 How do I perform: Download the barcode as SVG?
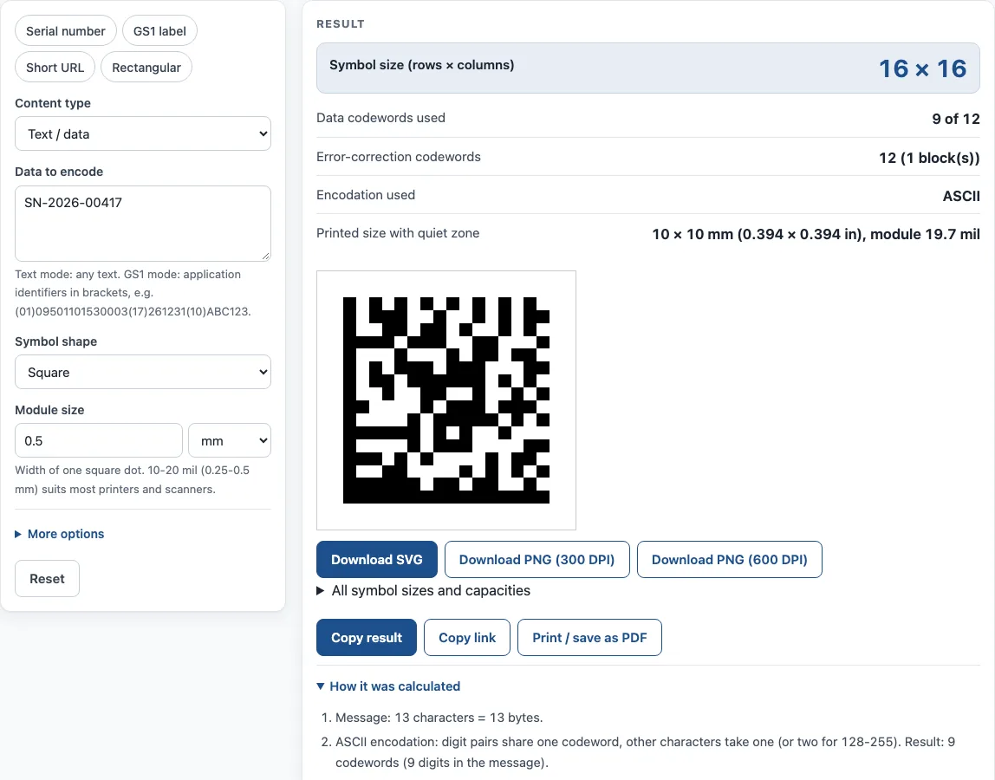[x=377, y=560]
